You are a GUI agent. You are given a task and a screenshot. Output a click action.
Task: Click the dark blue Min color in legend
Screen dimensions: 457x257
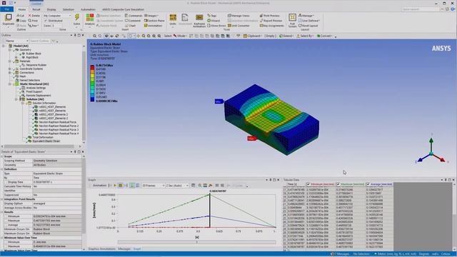pos(92,99)
